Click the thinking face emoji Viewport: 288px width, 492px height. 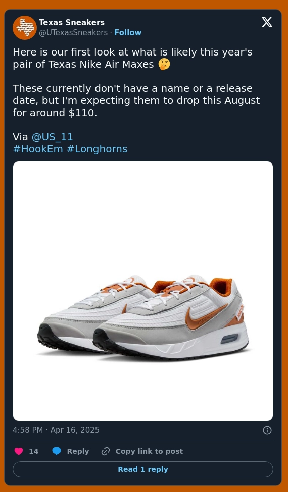point(164,64)
